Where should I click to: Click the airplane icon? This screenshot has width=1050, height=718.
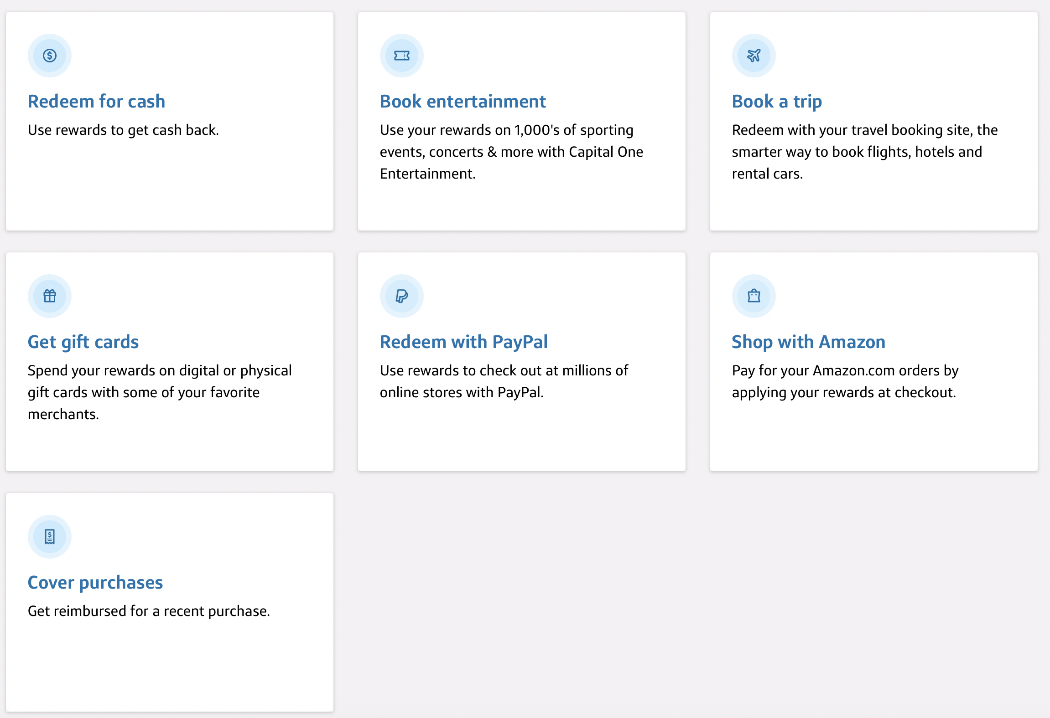tap(754, 56)
